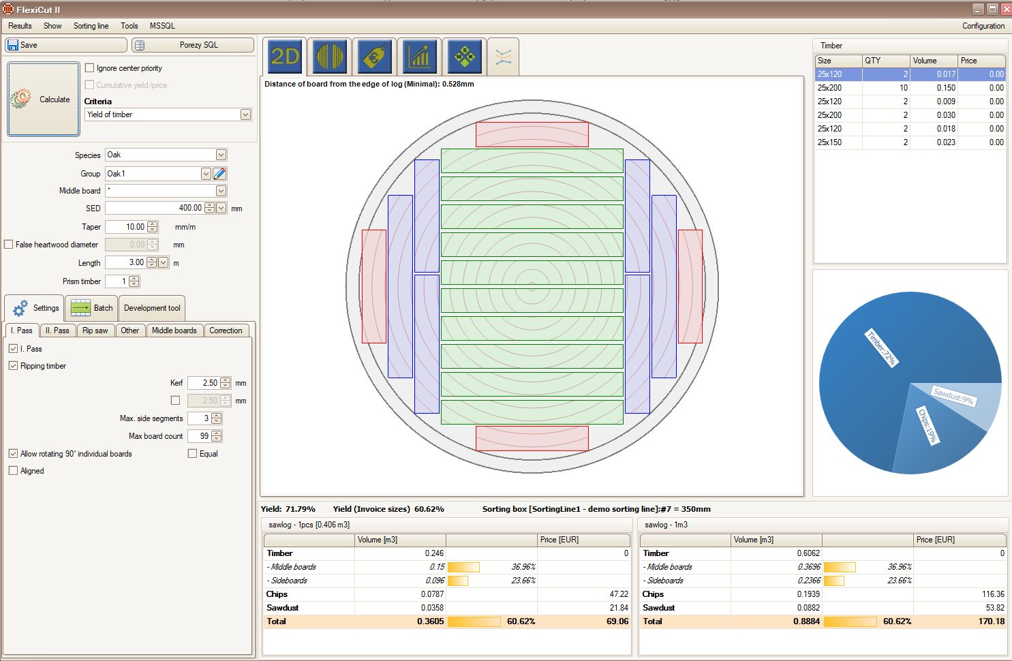Click the Porezy SQL button
Screen dimensions: 1012x661
193,45
